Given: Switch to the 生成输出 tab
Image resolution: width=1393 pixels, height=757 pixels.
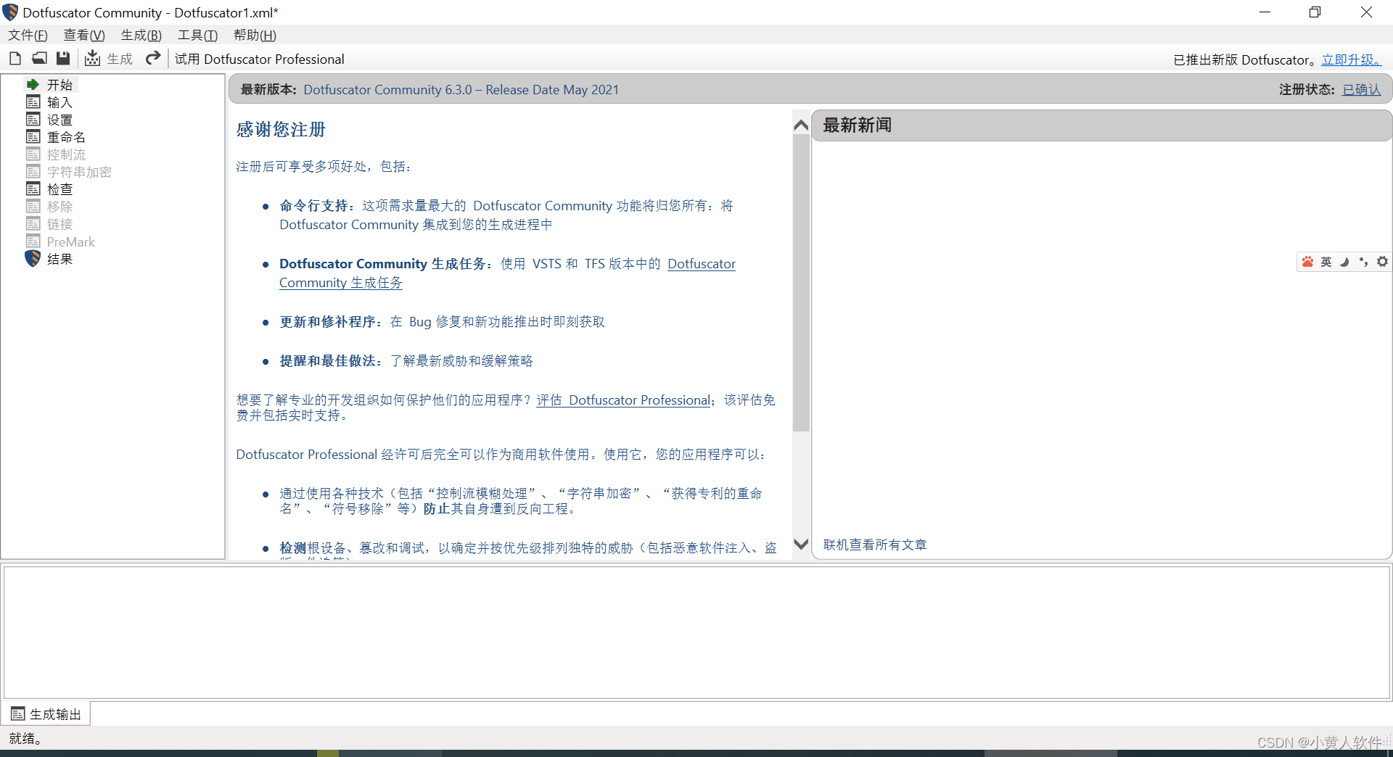Looking at the screenshot, I should (x=47, y=714).
